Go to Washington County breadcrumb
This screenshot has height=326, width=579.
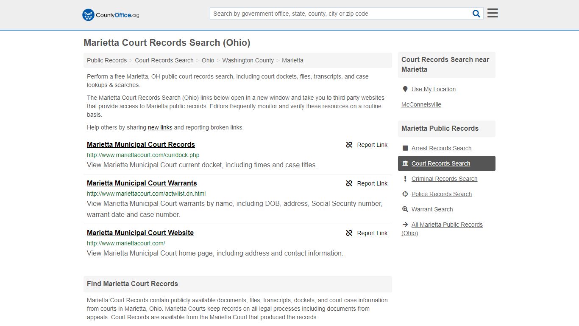pos(248,60)
